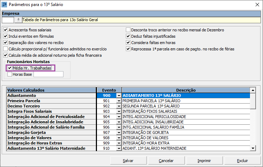Open event dropdown for Integração Gorjeta row 907
Viewport: 263px width, 167px height.
pyautogui.click(x=119, y=132)
